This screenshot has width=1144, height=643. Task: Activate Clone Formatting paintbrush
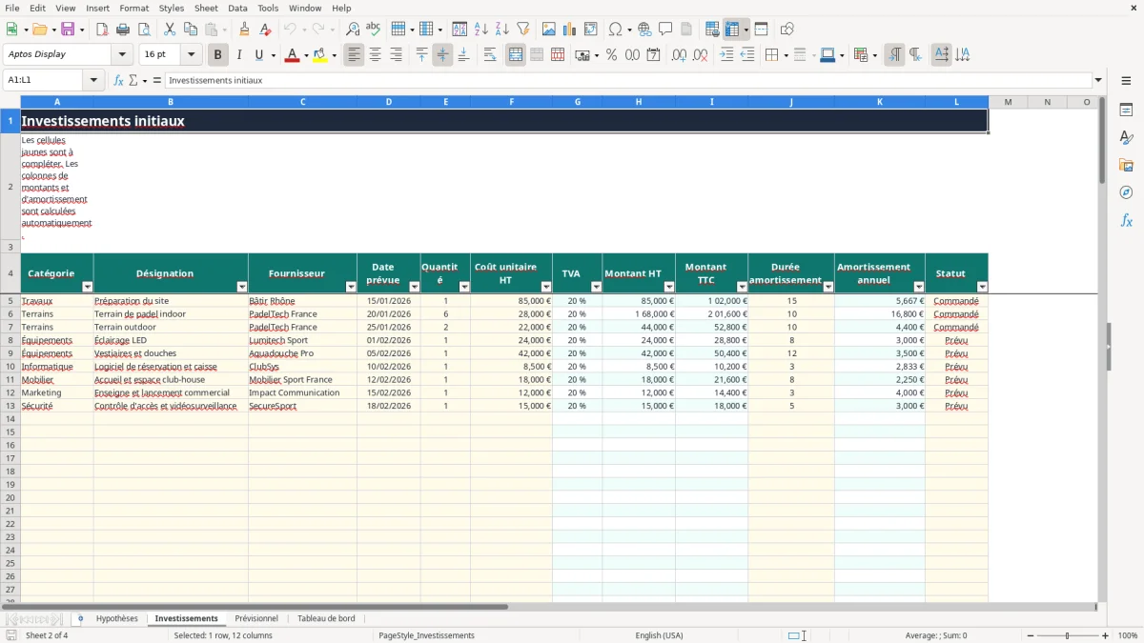(x=245, y=30)
